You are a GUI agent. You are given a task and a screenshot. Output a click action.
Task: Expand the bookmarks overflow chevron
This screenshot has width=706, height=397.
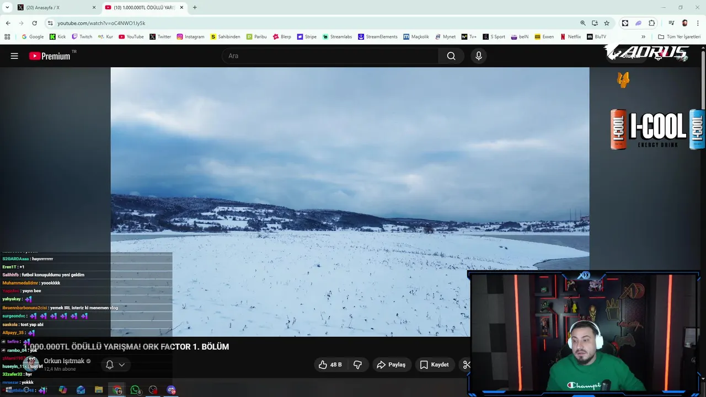pos(643,37)
